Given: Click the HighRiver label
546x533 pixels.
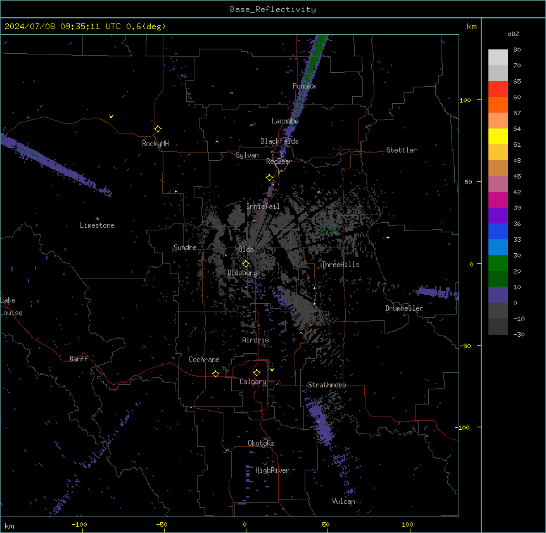Looking at the screenshot, I should [x=272, y=470].
